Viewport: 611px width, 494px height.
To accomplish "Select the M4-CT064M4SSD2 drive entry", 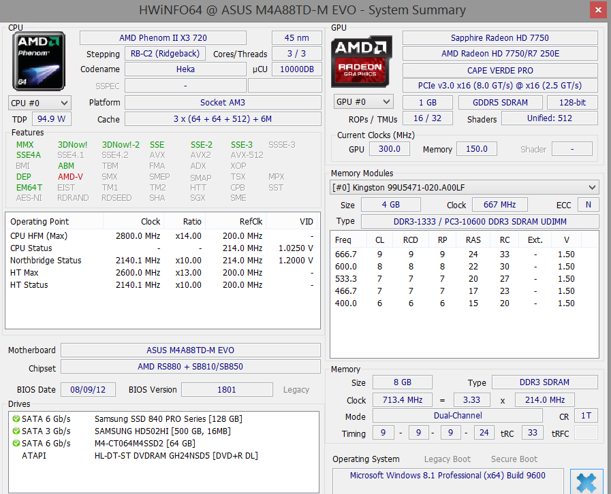I will pos(163,444).
